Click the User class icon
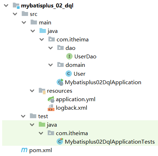Image resolution: width=158 pixels, height=156 pixels. click(x=69, y=74)
